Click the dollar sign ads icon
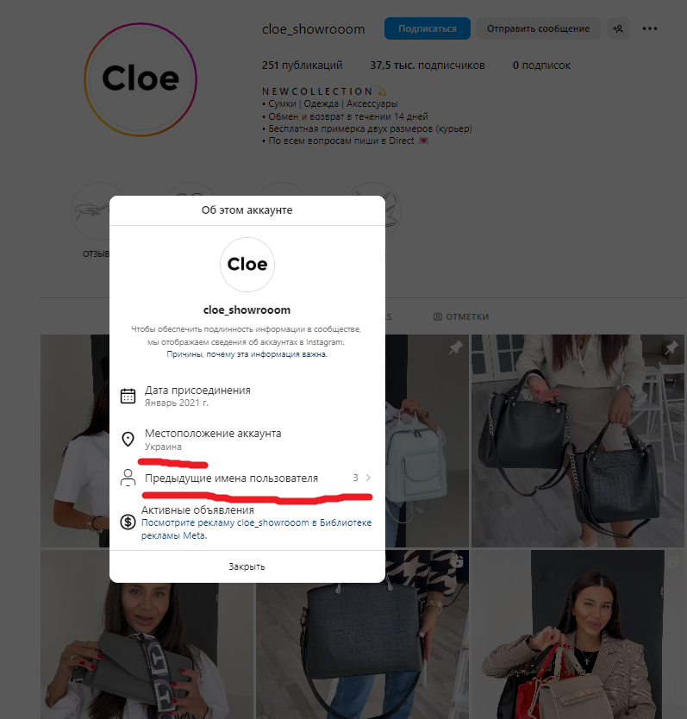This screenshot has width=687, height=719. coord(128,522)
